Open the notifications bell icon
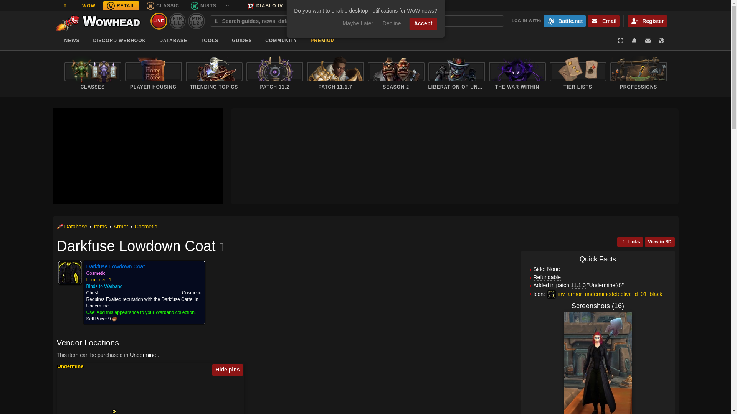737x414 pixels. tap(634, 41)
